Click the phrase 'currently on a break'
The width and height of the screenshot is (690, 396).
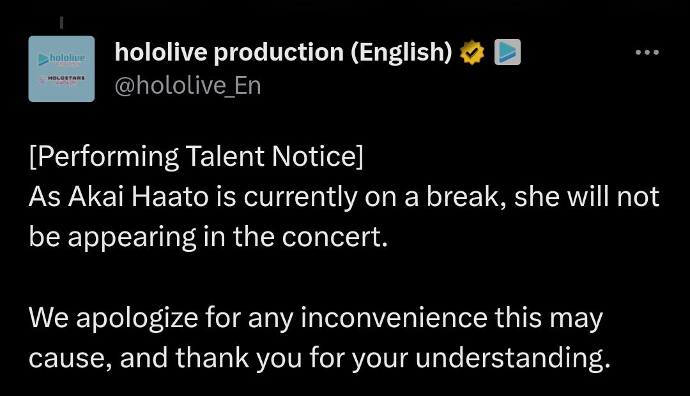point(374,196)
